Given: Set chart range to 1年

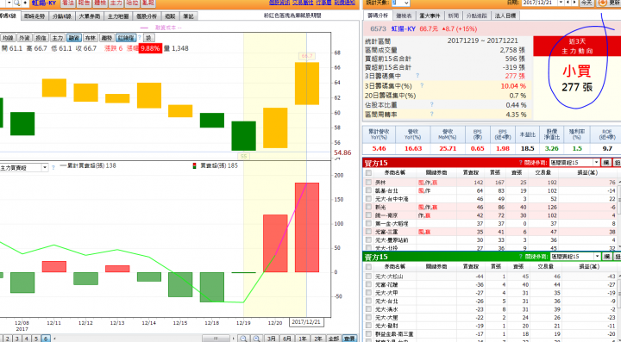Looking at the screenshot, I should coord(302,339).
